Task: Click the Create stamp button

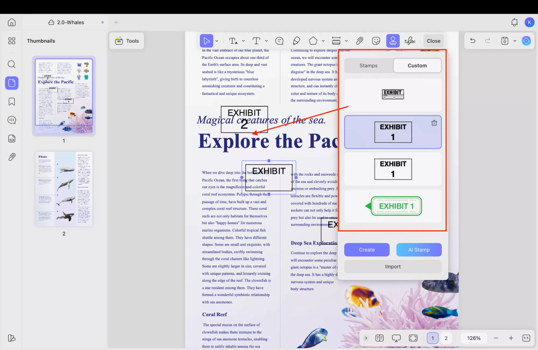Action: click(x=367, y=250)
